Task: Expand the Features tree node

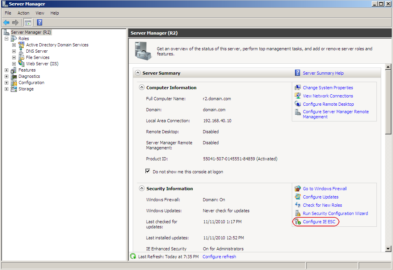Action: pos(6,70)
